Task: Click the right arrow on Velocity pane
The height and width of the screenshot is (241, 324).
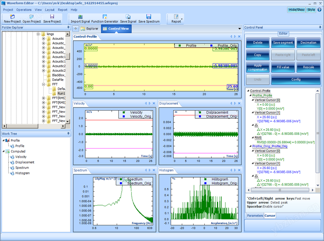Action: click(149, 103)
